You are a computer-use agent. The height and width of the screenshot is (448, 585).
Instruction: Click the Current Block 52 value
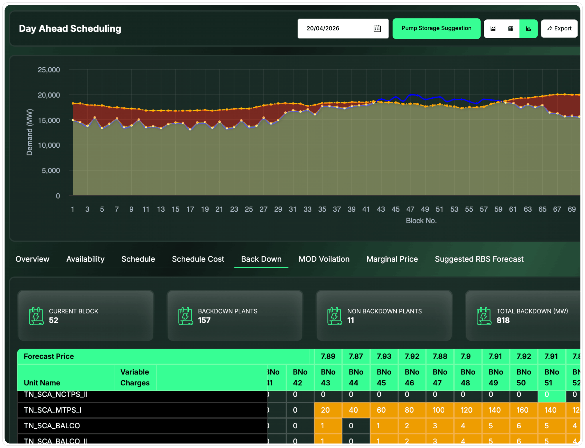coord(54,320)
